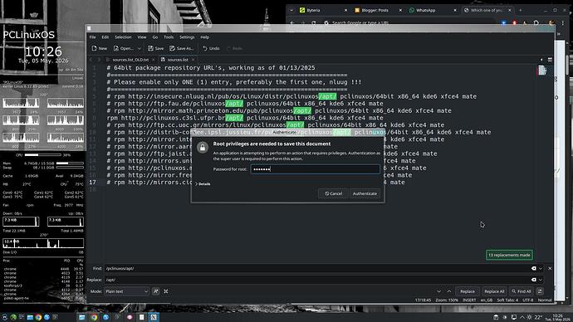Jump to next match with down arrow

pos(439,291)
